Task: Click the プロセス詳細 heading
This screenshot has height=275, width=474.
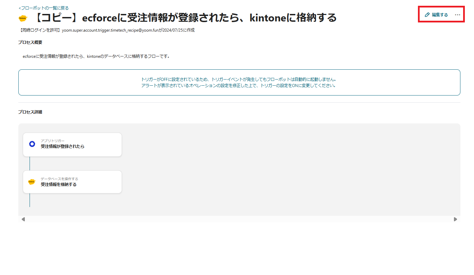Action: (30, 112)
